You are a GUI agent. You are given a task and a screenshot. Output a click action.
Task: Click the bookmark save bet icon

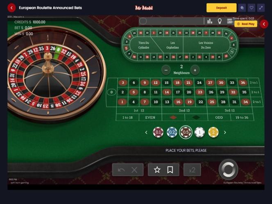point(170,170)
